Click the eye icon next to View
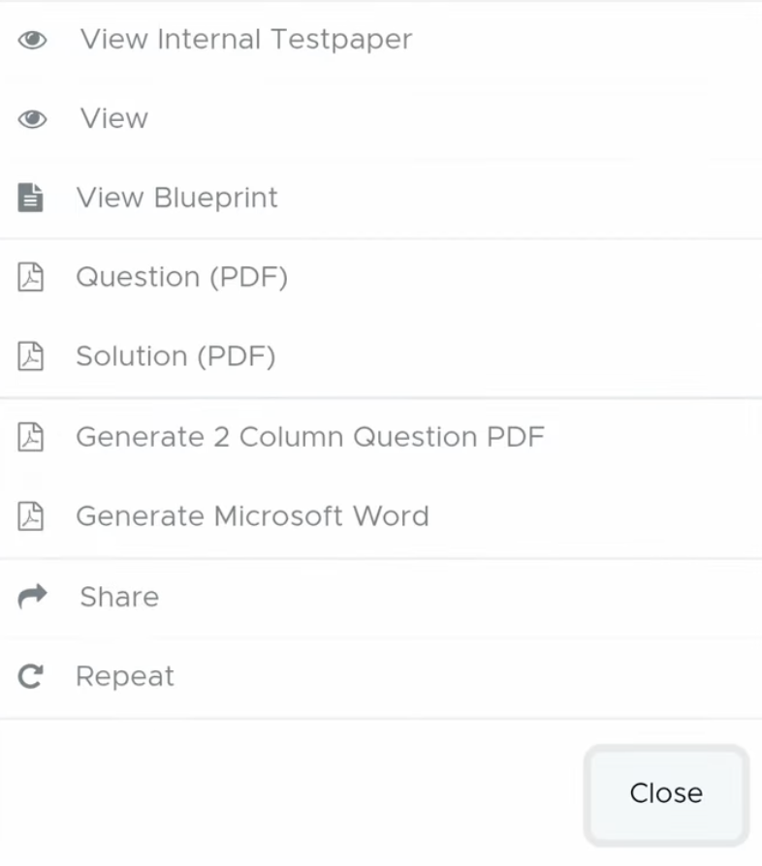Viewport: 762px width, 866px height. click(x=32, y=119)
